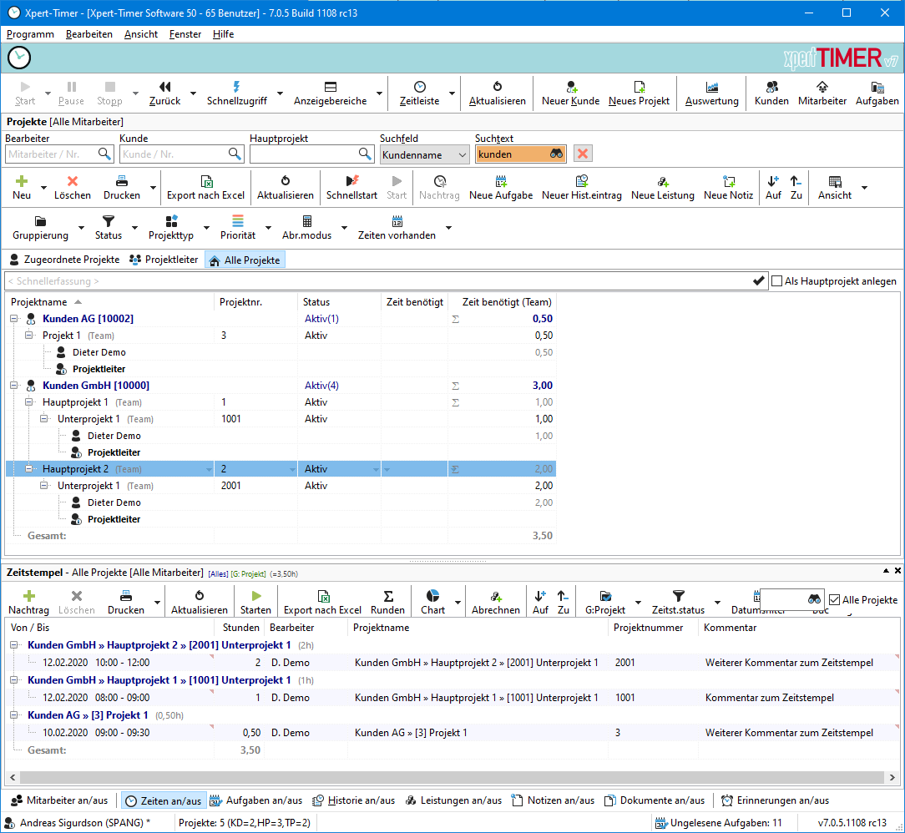
Task: Open the Bearbeiten menu
Action: (88, 34)
